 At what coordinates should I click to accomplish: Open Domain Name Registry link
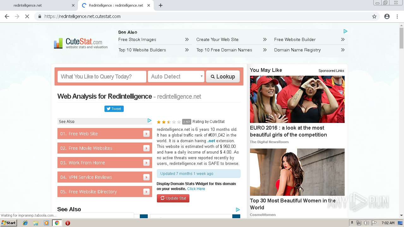click(x=297, y=50)
